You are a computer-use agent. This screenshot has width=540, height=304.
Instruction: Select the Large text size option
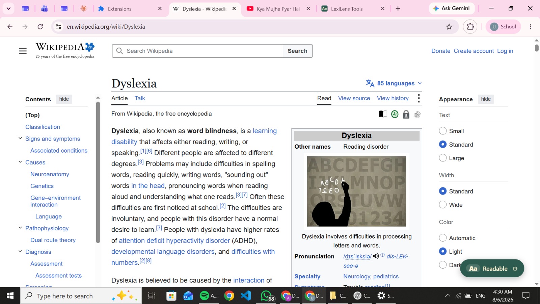(443, 158)
